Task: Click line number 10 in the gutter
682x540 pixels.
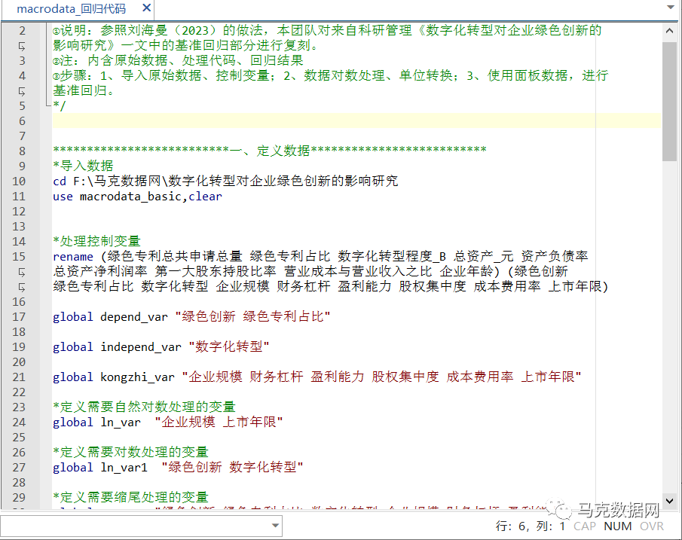Action: pos(19,182)
